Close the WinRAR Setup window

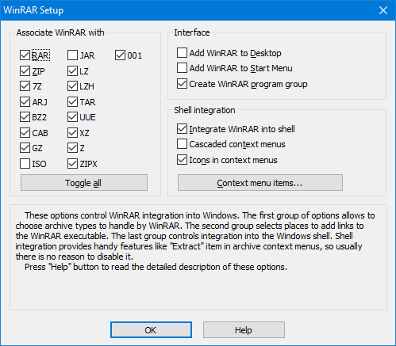[x=383, y=10]
